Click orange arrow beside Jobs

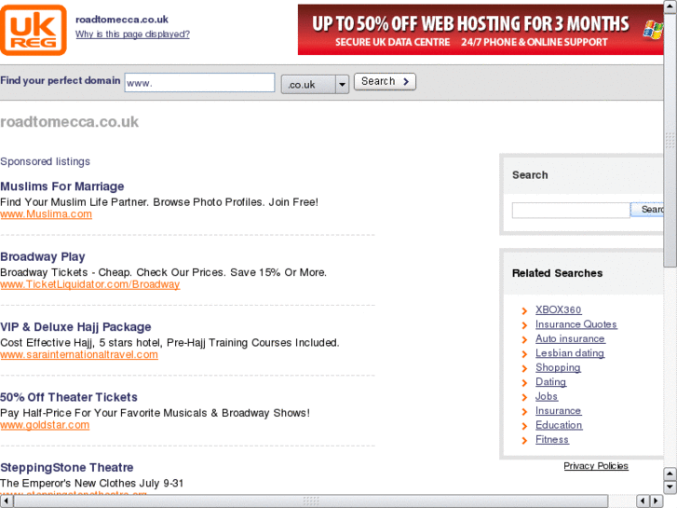click(524, 397)
